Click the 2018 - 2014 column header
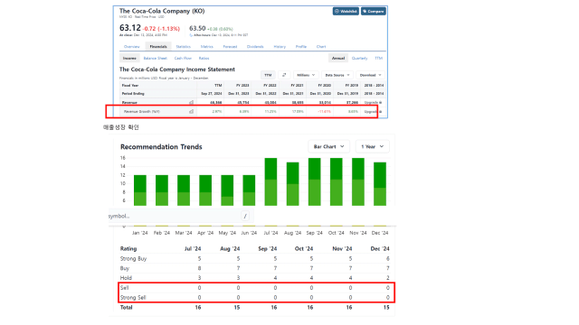This screenshot has width=579, height=325. [x=374, y=86]
